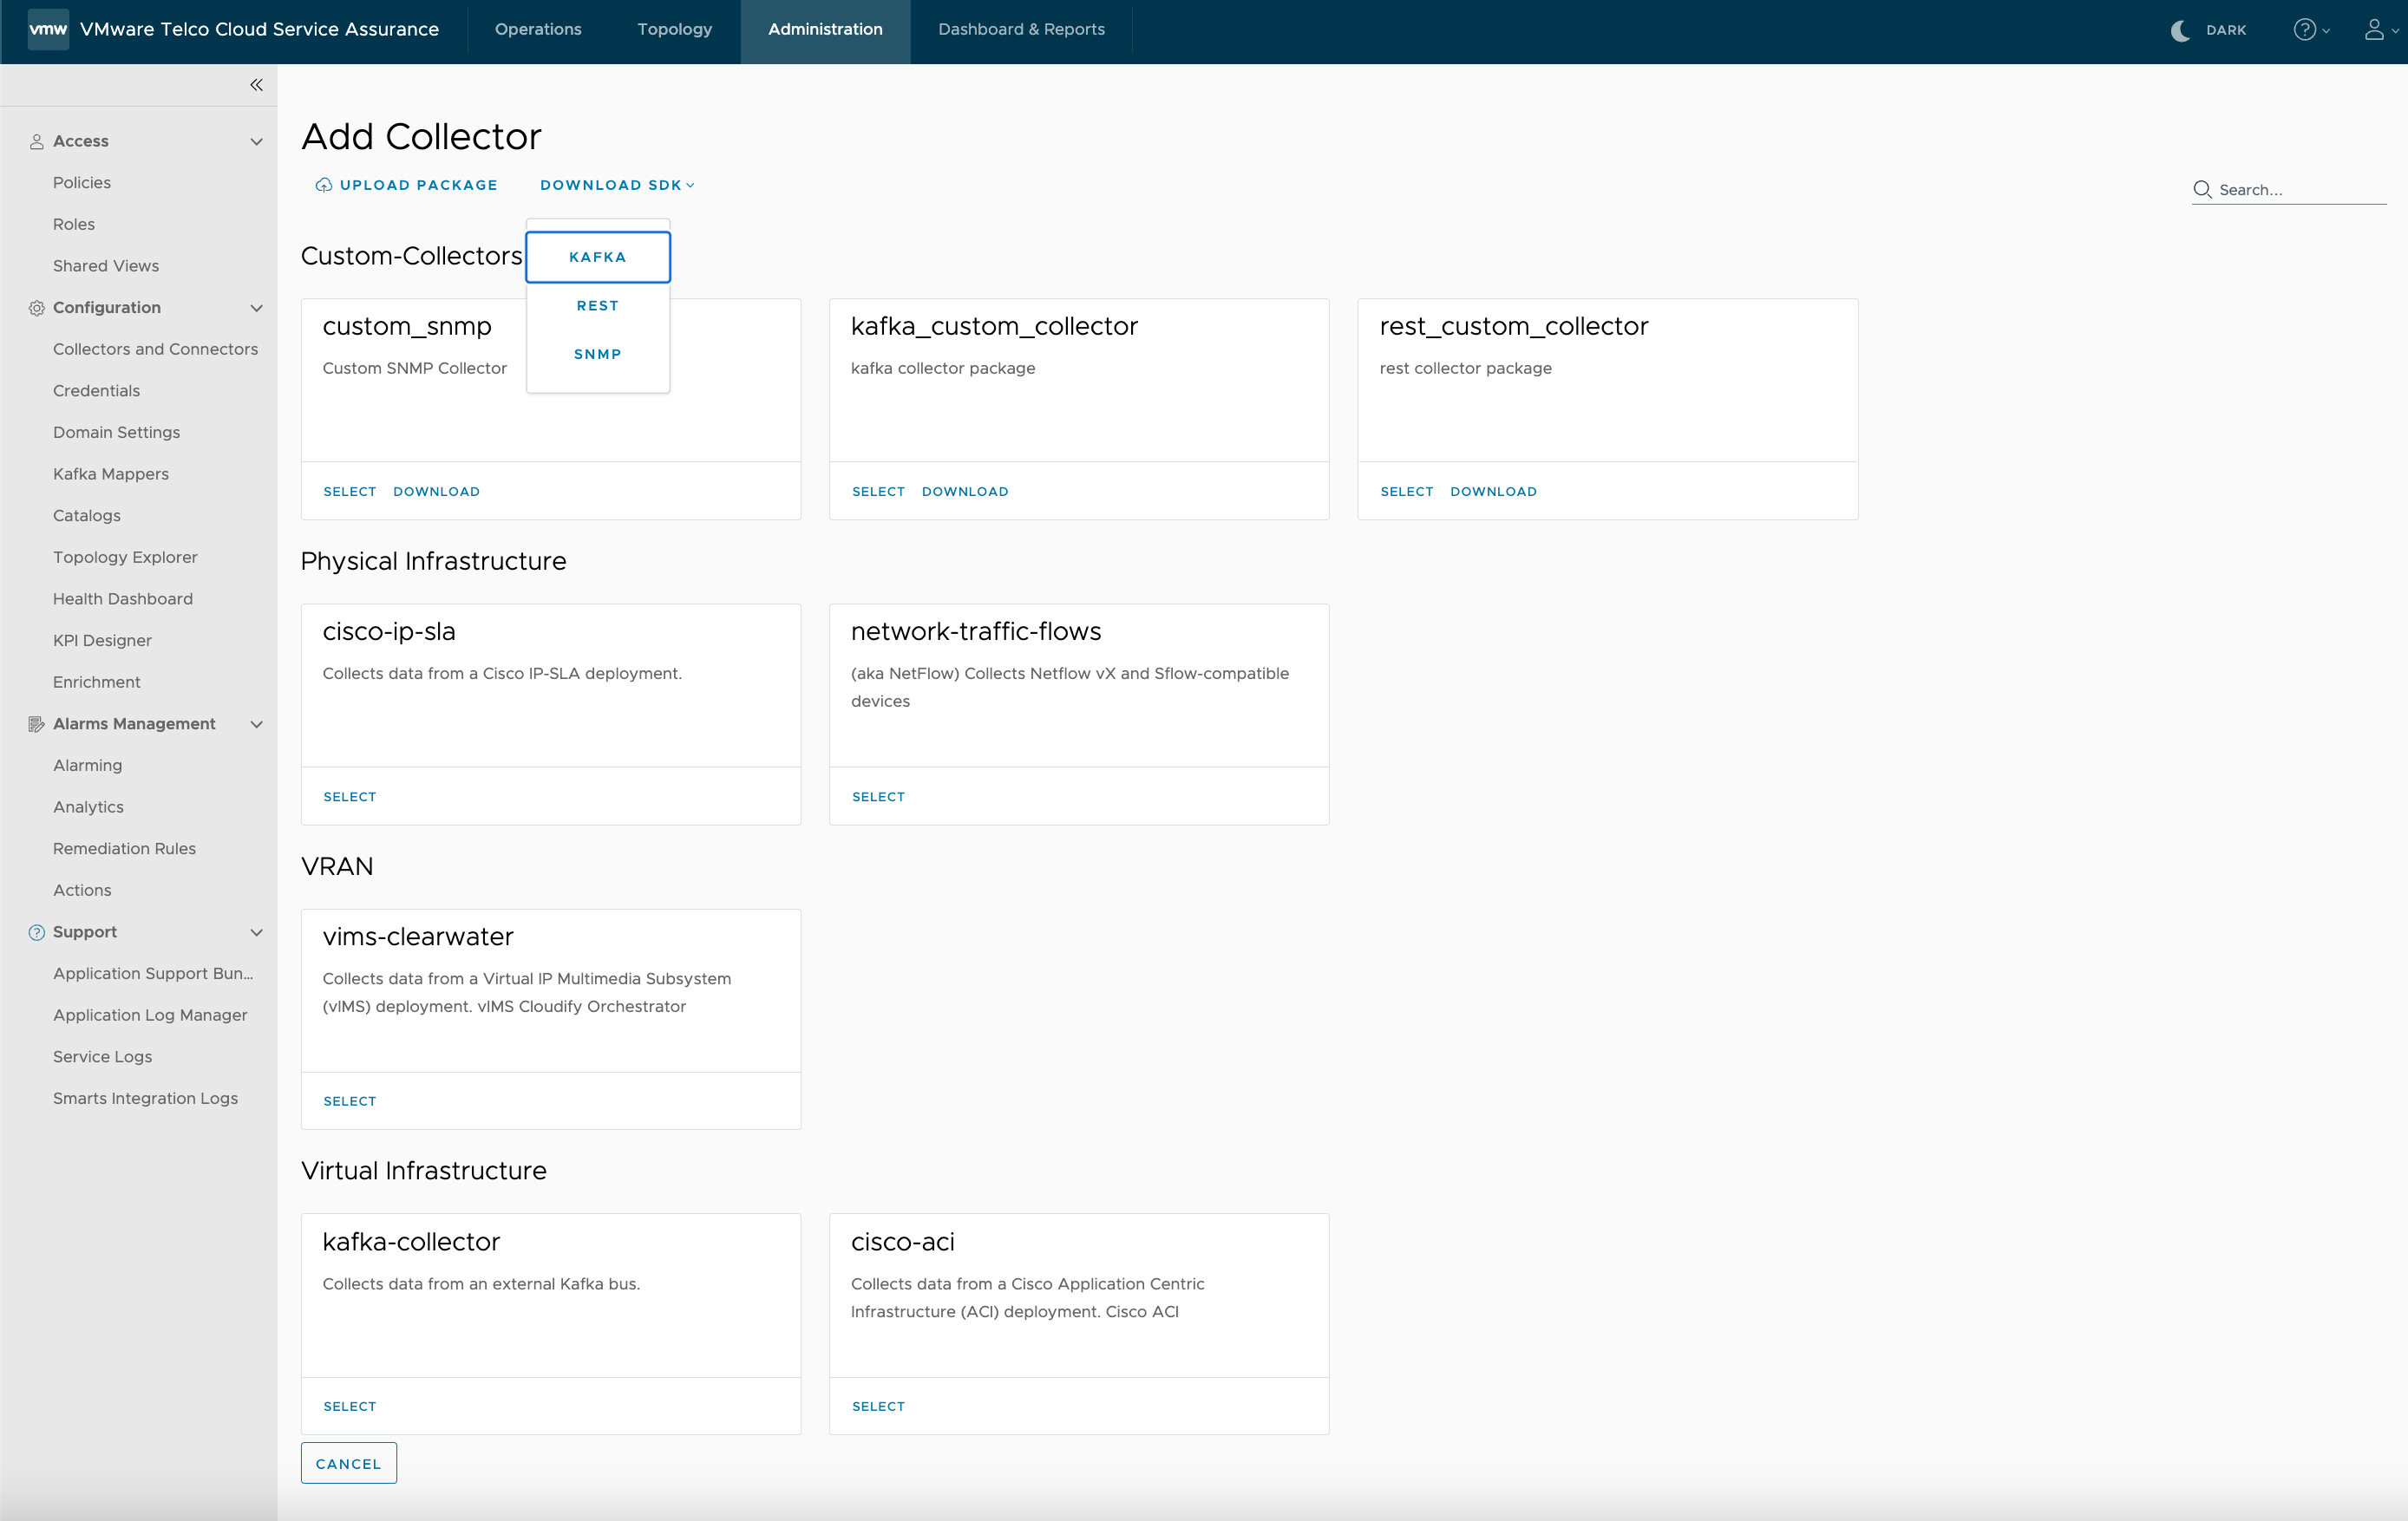
Task: Open the Topology tab
Action: (x=674, y=30)
